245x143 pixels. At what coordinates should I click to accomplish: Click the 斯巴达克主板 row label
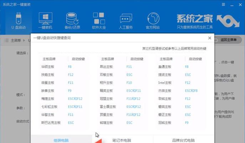[x=51, y=123]
